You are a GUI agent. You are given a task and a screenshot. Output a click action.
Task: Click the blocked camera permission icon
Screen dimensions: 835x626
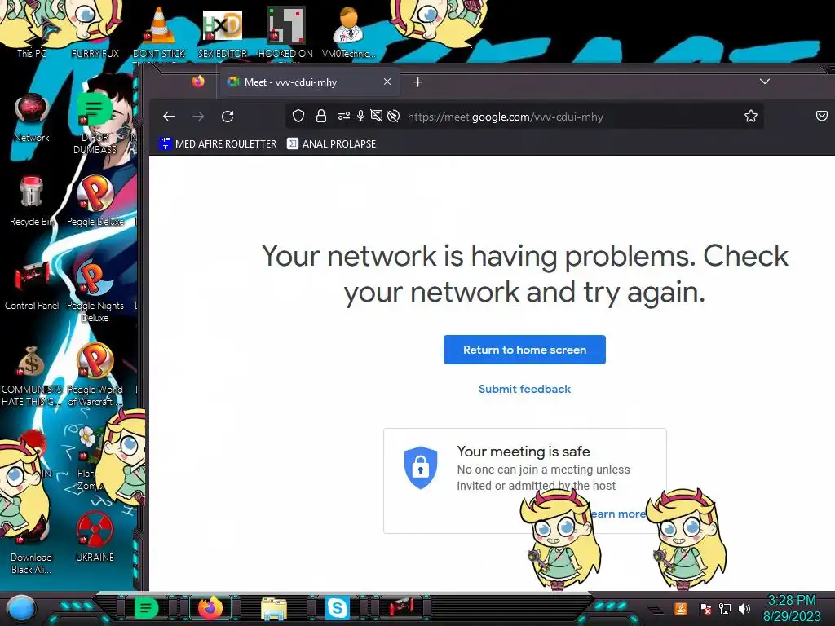pos(377,116)
